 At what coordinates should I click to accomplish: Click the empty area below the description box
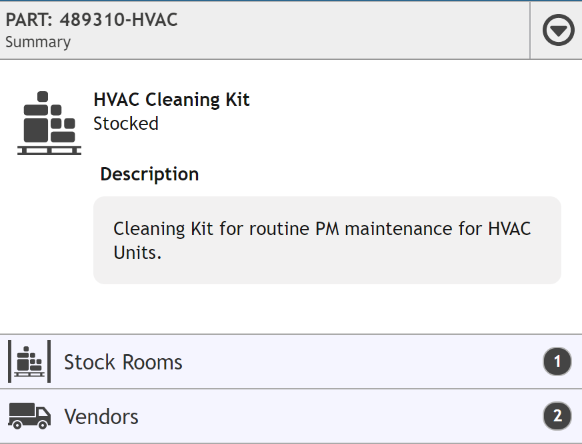(x=291, y=309)
